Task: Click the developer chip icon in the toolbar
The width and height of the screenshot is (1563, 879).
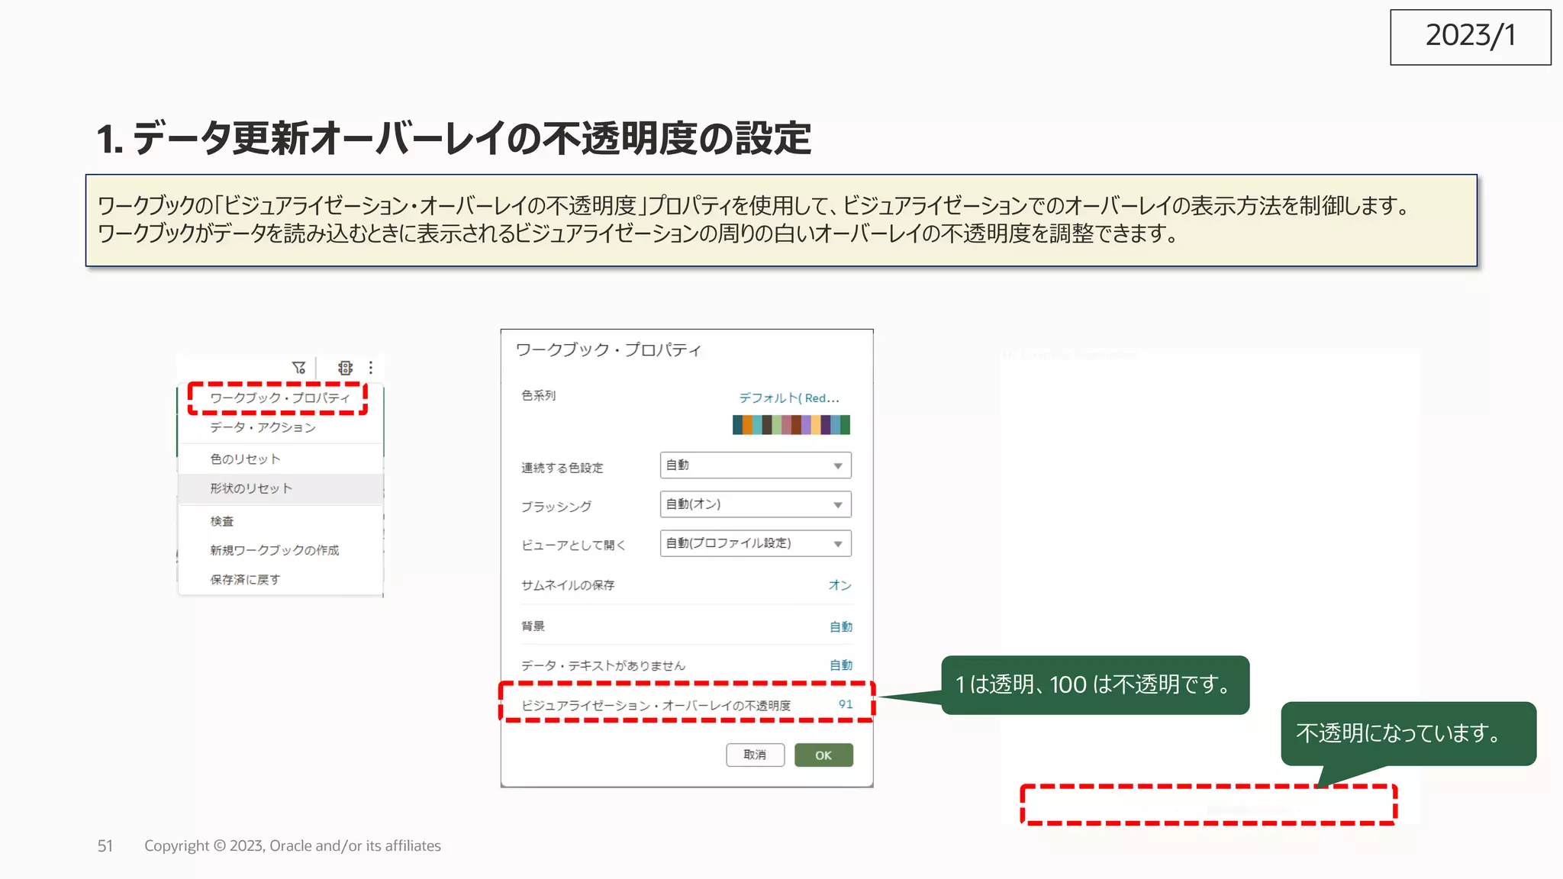Action: point(345,368)
